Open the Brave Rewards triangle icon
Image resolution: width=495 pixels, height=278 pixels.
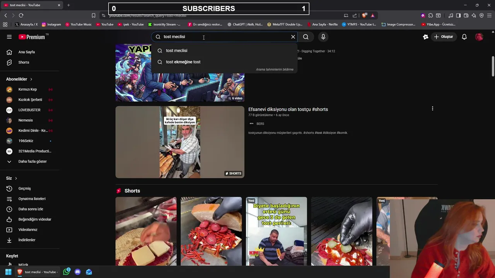(372, 15)
